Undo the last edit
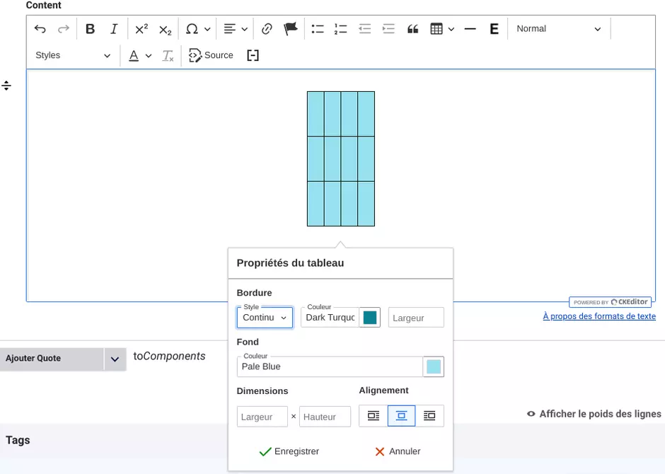This screenshot has width=665, height=474. coord(40,29)
